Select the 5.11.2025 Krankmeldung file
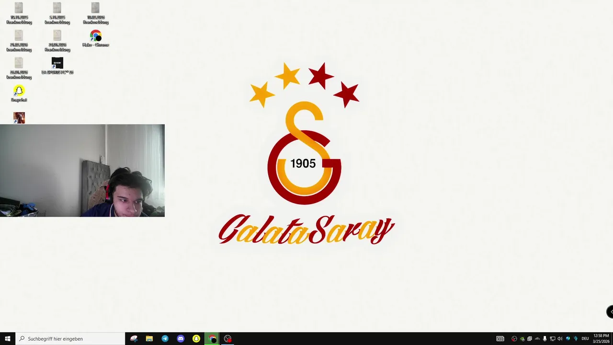This screenshot has width=613, height=345. 57,13
